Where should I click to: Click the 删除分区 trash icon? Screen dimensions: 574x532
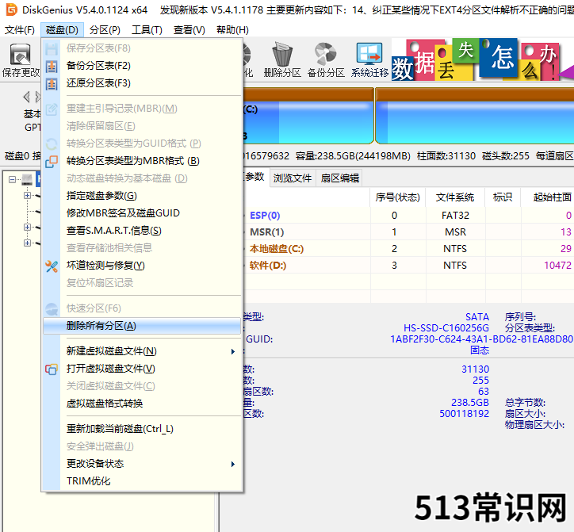pos(282,54)
